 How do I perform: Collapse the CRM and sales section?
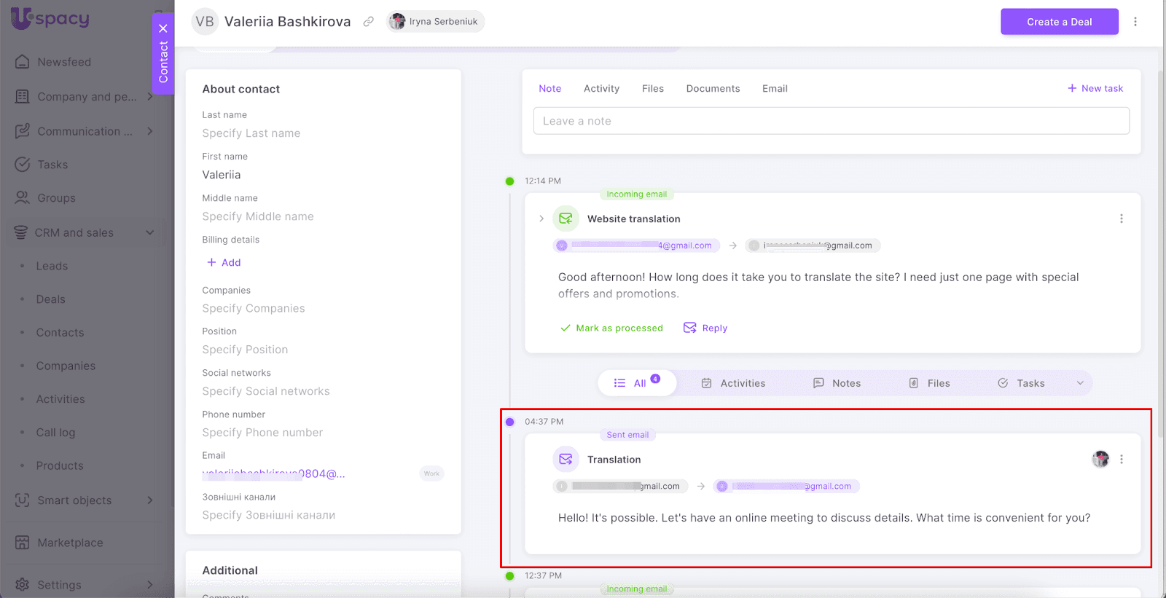point(150,233)
